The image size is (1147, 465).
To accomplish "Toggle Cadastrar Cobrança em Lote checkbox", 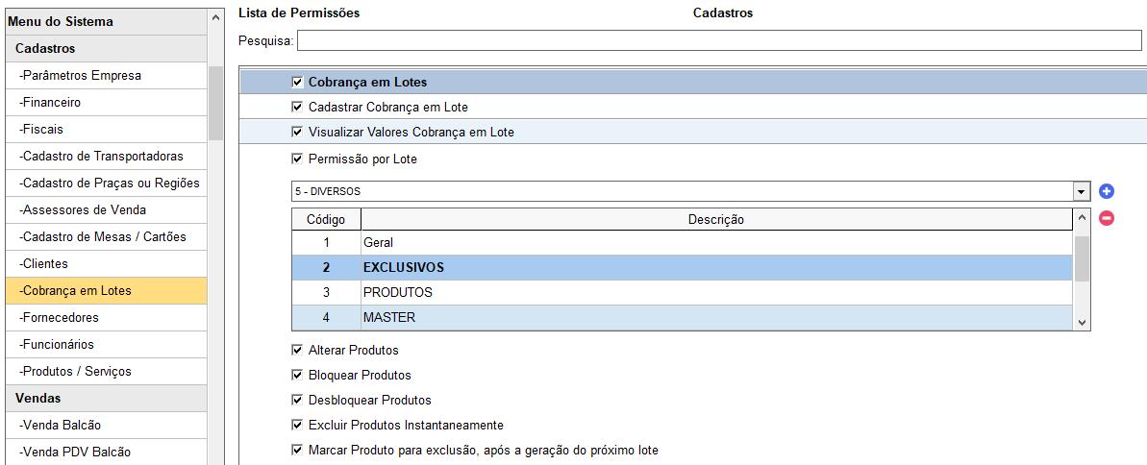I will (297, 107).
